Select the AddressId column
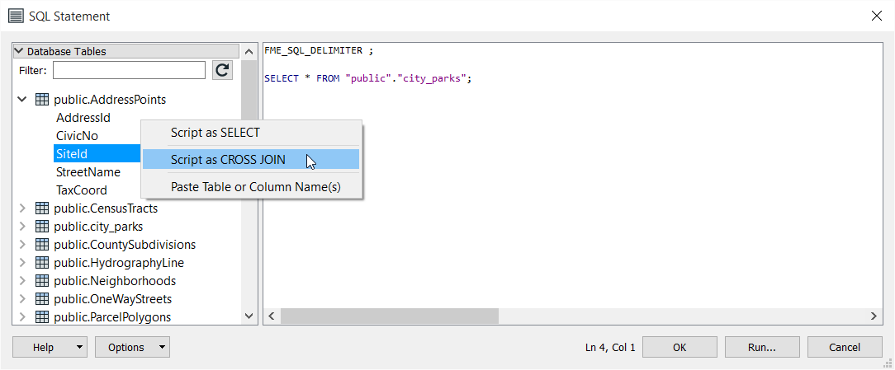This screenshot has width=895, height=370. point(83,118)
